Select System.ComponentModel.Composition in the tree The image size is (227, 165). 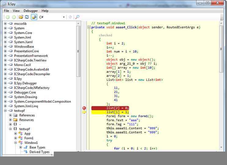coord(42,102)
